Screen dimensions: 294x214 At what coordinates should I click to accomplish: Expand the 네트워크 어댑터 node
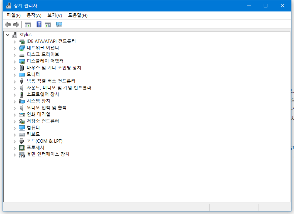(15, 48)
